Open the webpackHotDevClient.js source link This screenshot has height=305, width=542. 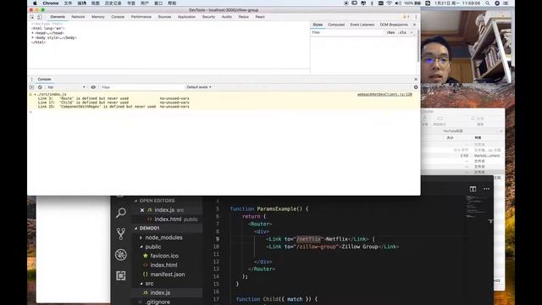(384, 94)
